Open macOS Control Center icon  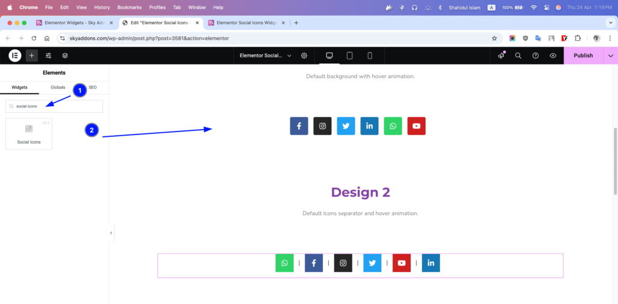(x=546, y=7)
